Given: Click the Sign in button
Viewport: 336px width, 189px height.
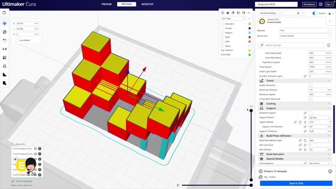Looking at the screenshot, I should pos(329,4).
